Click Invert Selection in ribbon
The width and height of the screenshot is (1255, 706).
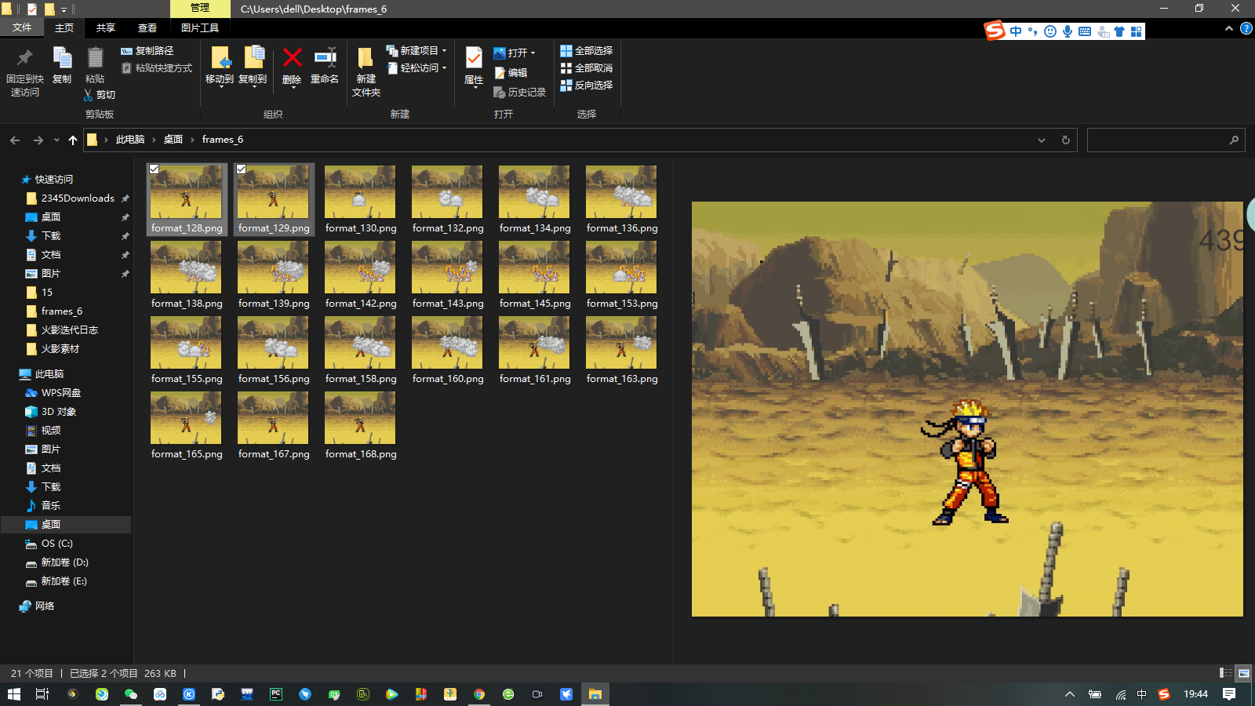pos(587,86)
